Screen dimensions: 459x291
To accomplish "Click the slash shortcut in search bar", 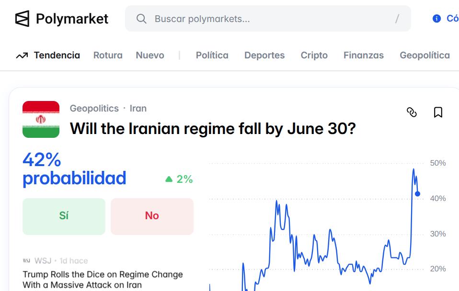I will click(x=397, y=19).
